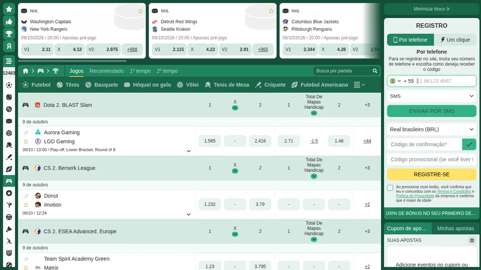This screenshot has height=270, width=481.
Task: Open the country code flag dropdown
Action: [x=395, y=81]
